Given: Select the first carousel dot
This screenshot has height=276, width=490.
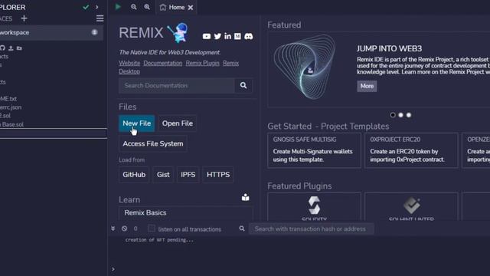Looking at the screenshot, I should tap(393, 115).
